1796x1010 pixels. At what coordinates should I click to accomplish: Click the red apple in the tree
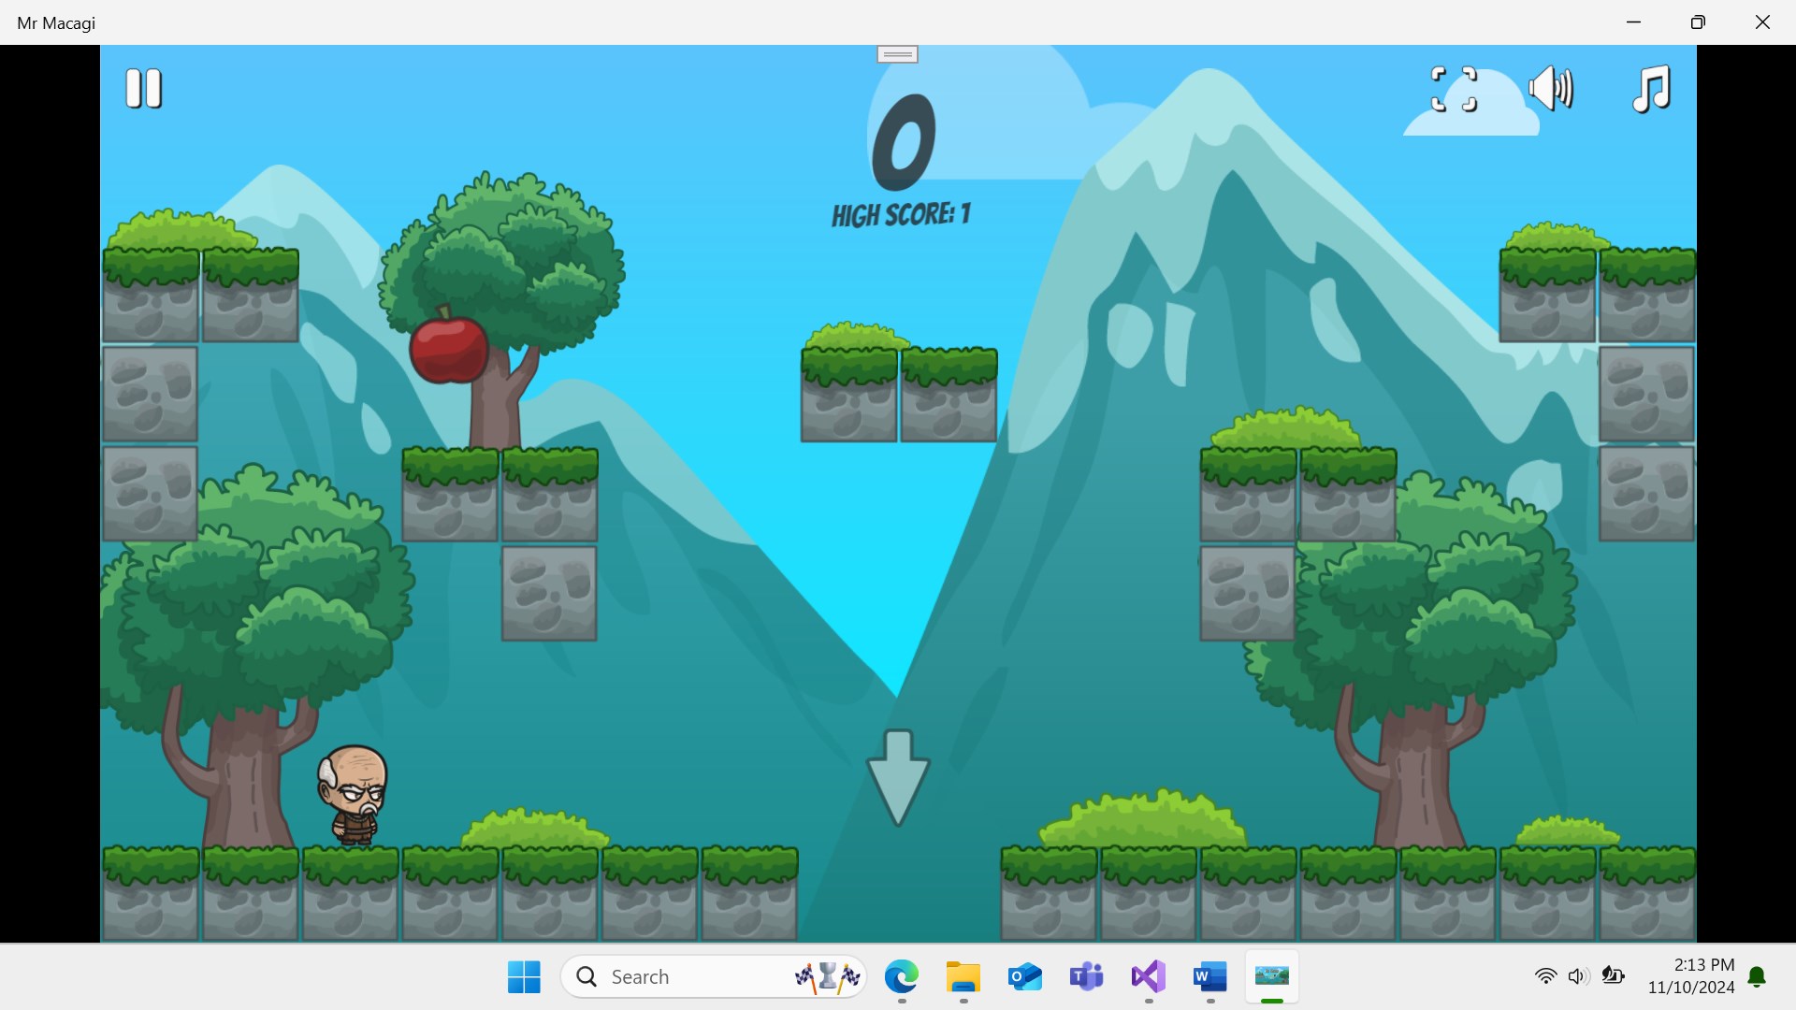coord(449,348)
